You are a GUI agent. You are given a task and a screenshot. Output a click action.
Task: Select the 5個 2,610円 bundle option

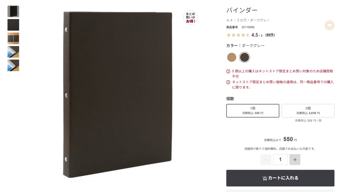pos(308,111)
